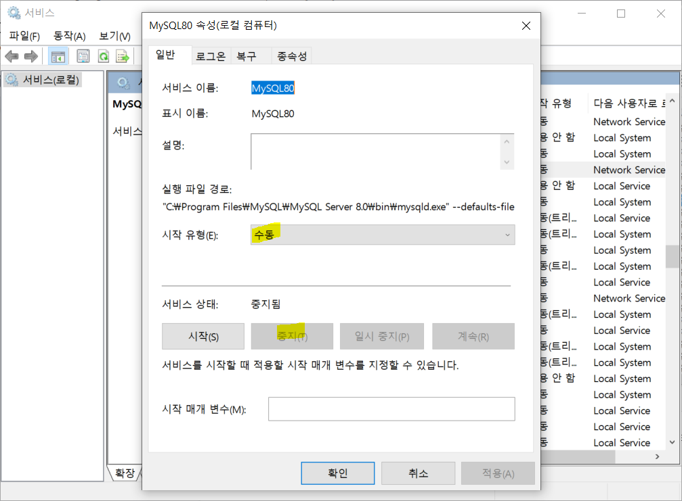Click the 다음 사용자로 column header

tap(628, 103)
